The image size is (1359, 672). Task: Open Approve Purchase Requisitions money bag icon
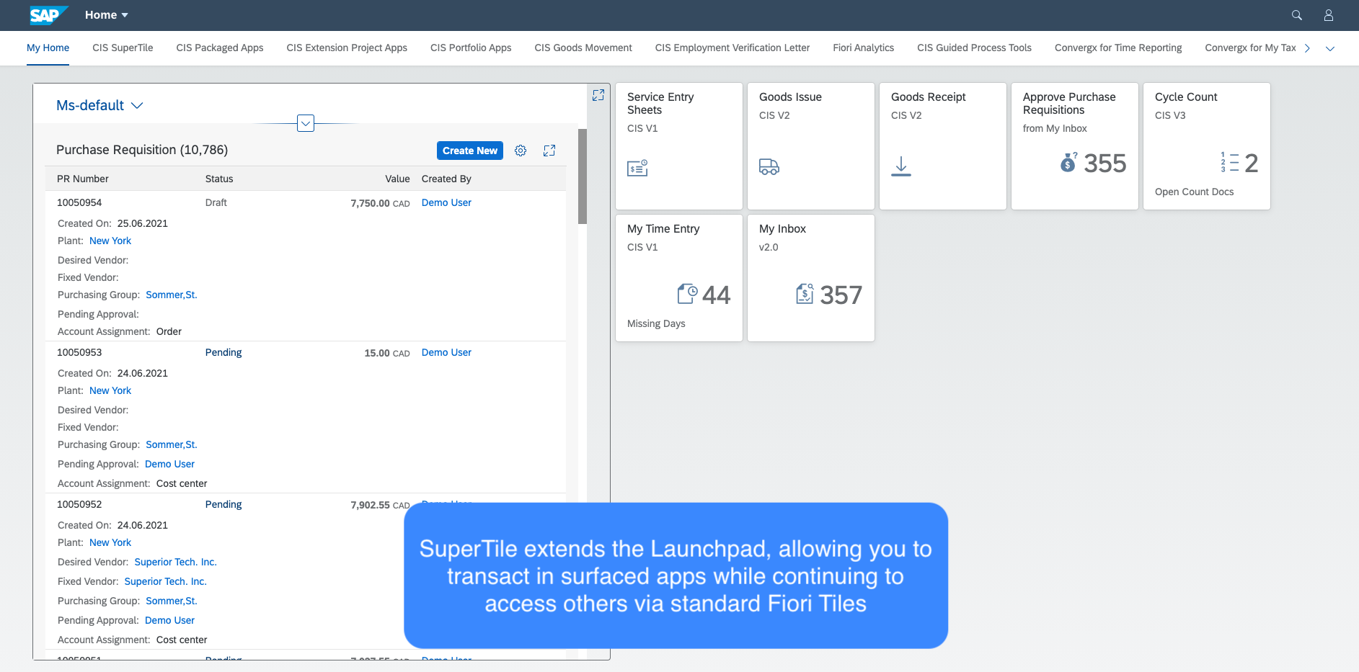coord(1069,163)
